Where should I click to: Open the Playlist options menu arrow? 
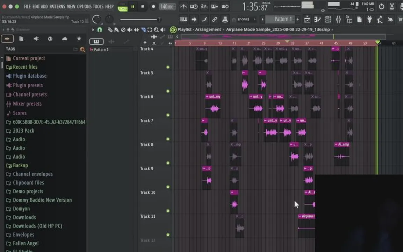point(93,30)
